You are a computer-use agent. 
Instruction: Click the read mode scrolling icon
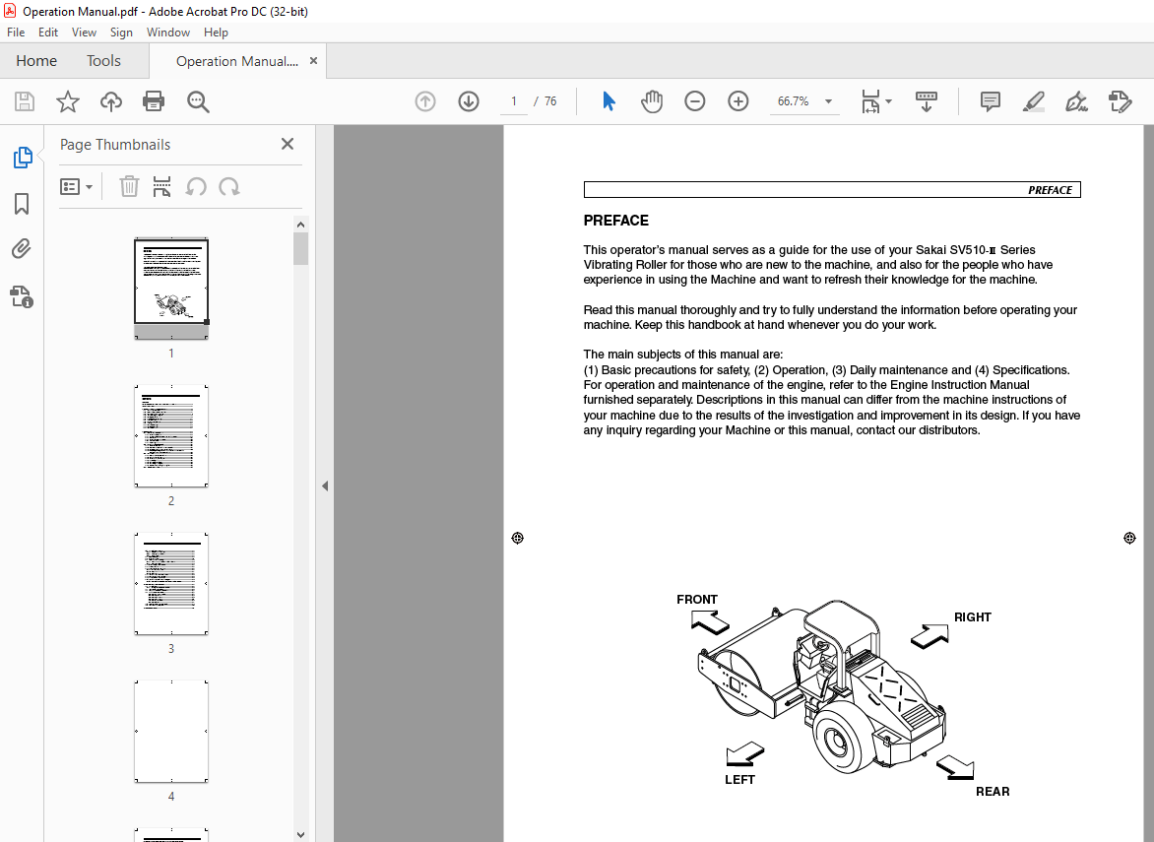point(927,101)
